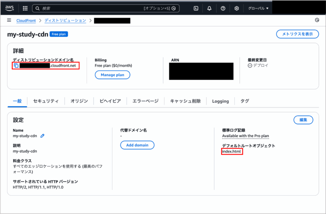Open the settings gear in header

click(x=236, y=8)
